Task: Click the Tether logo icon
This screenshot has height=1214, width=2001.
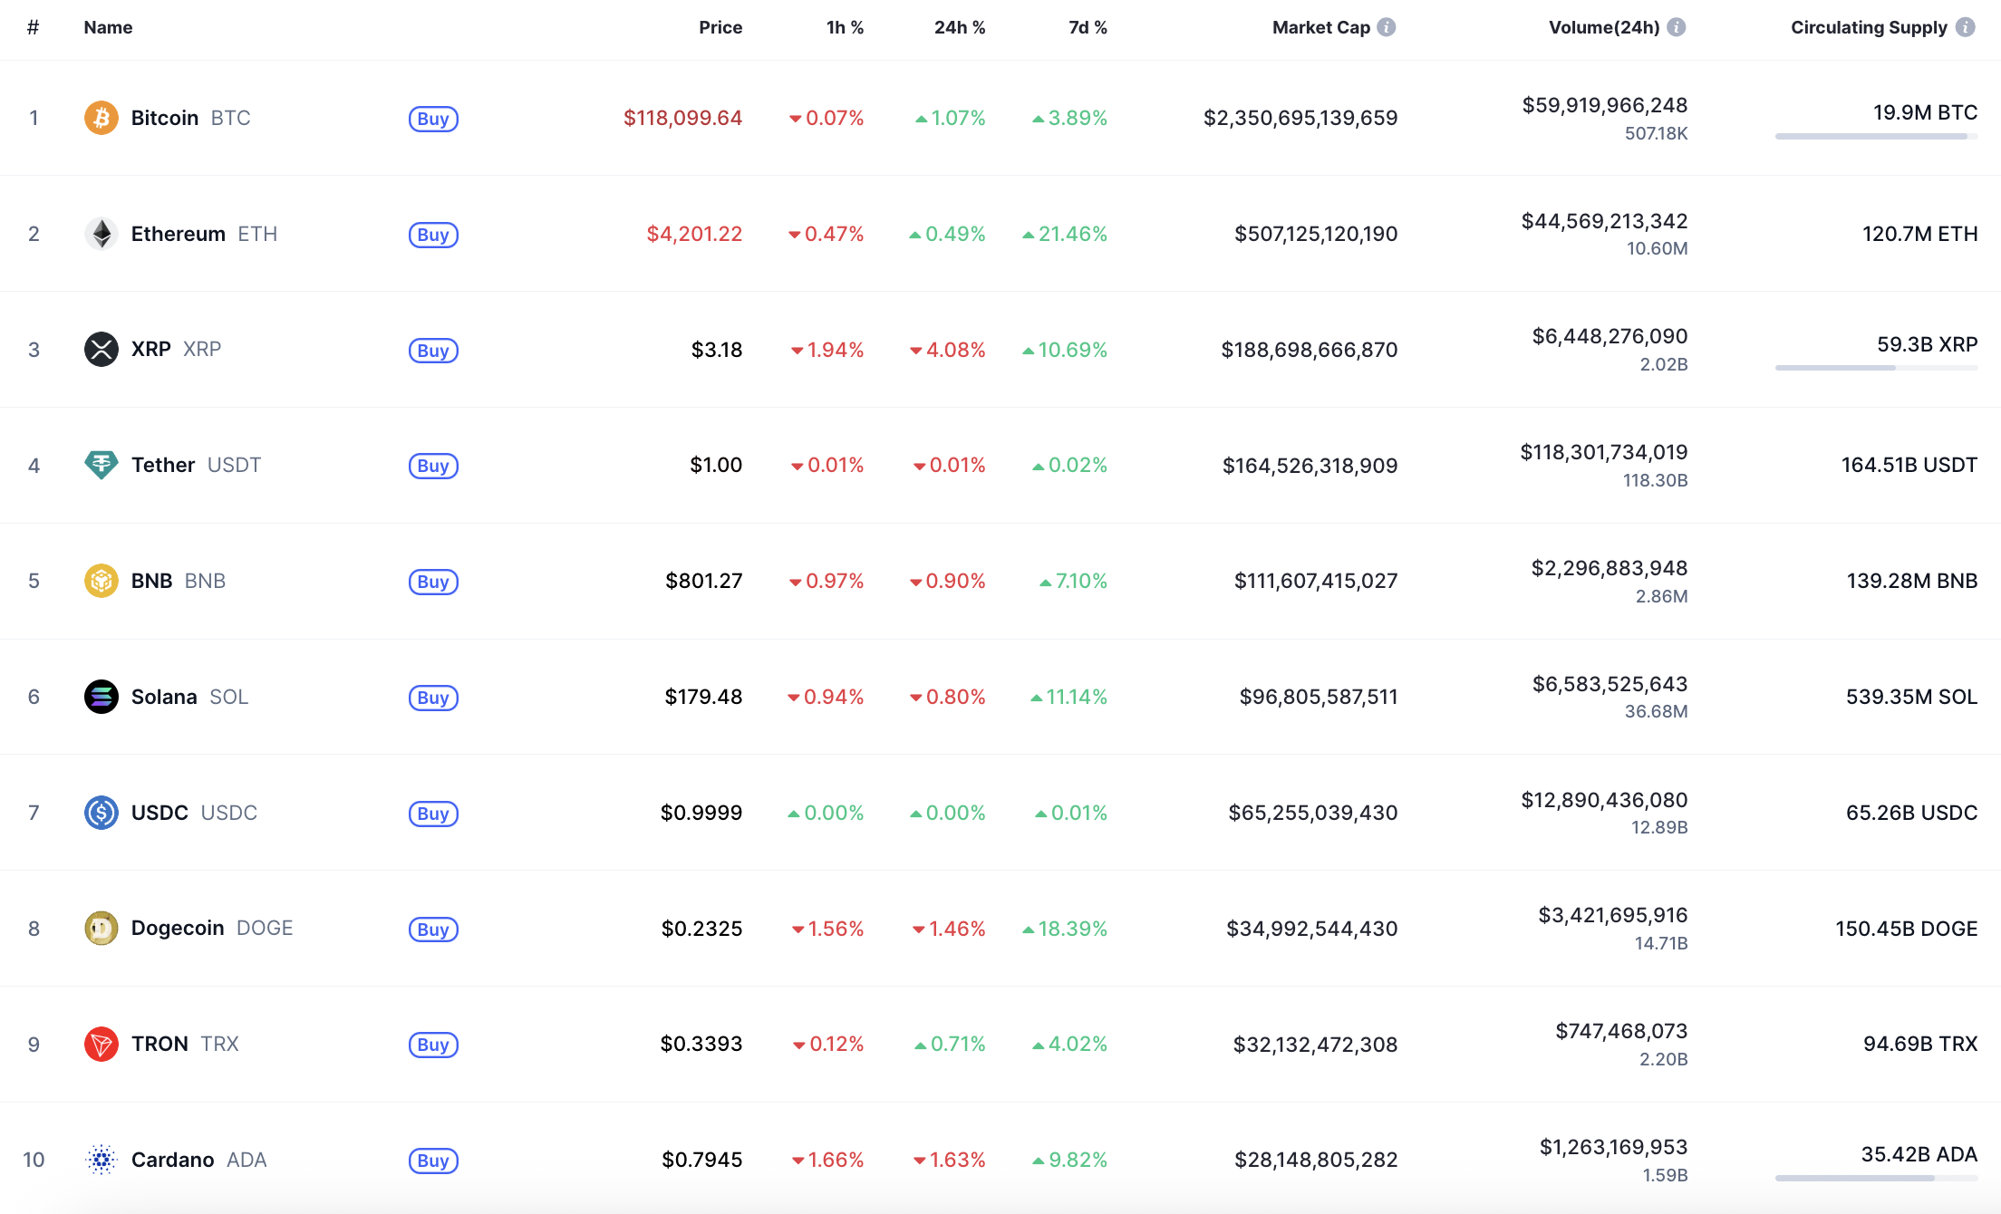Action: click(101, 465)
